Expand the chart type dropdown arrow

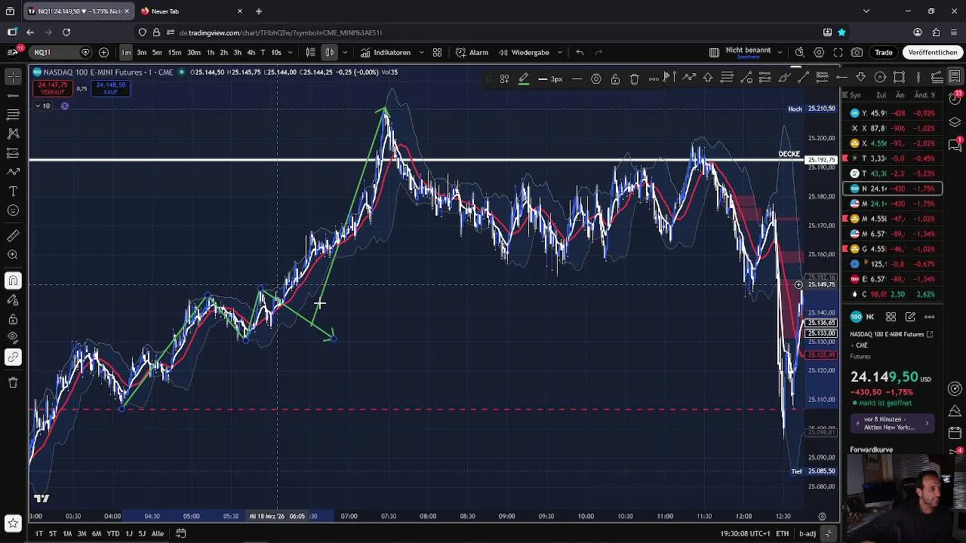tap(345, 52)
